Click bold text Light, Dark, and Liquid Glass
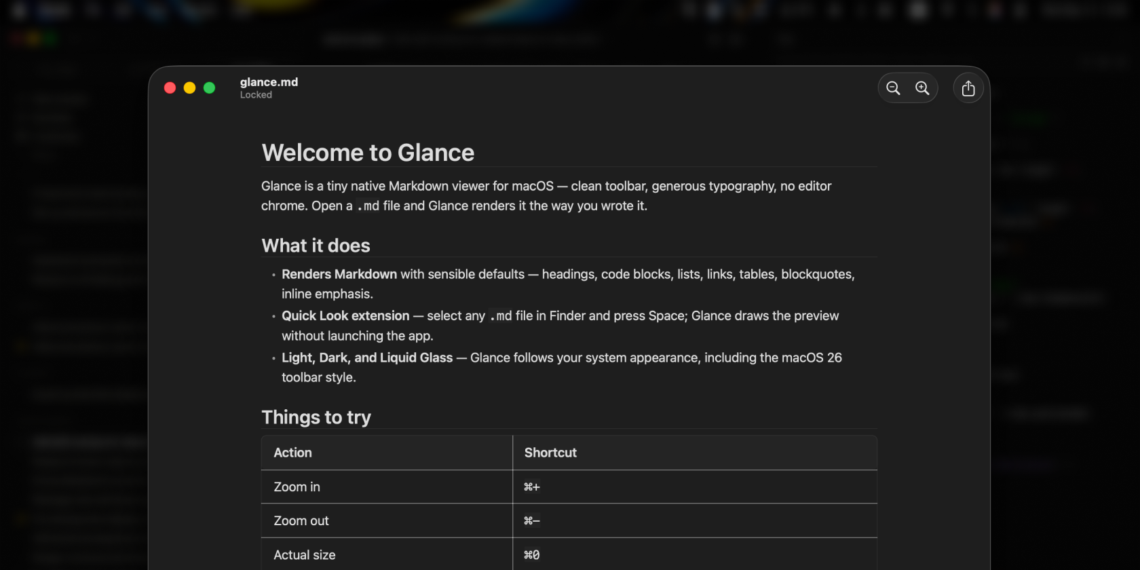Screen dimensions: 1140x570 coord(367,358)
